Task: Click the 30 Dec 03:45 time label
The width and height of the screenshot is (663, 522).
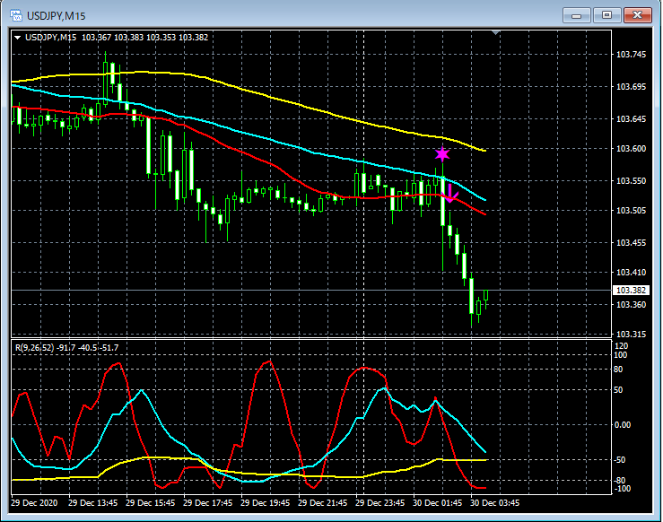Action: [495, 503]
